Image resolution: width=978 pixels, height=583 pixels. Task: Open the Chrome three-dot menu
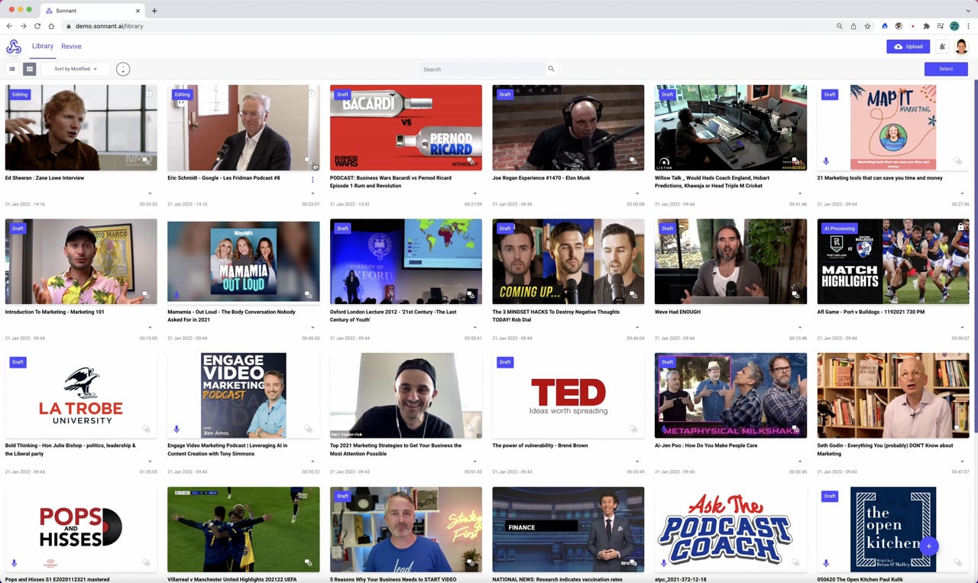(x=968, y=26)
